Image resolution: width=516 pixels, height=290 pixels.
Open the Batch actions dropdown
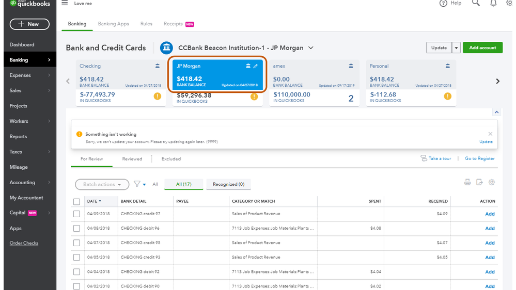[x=102, y=184]
